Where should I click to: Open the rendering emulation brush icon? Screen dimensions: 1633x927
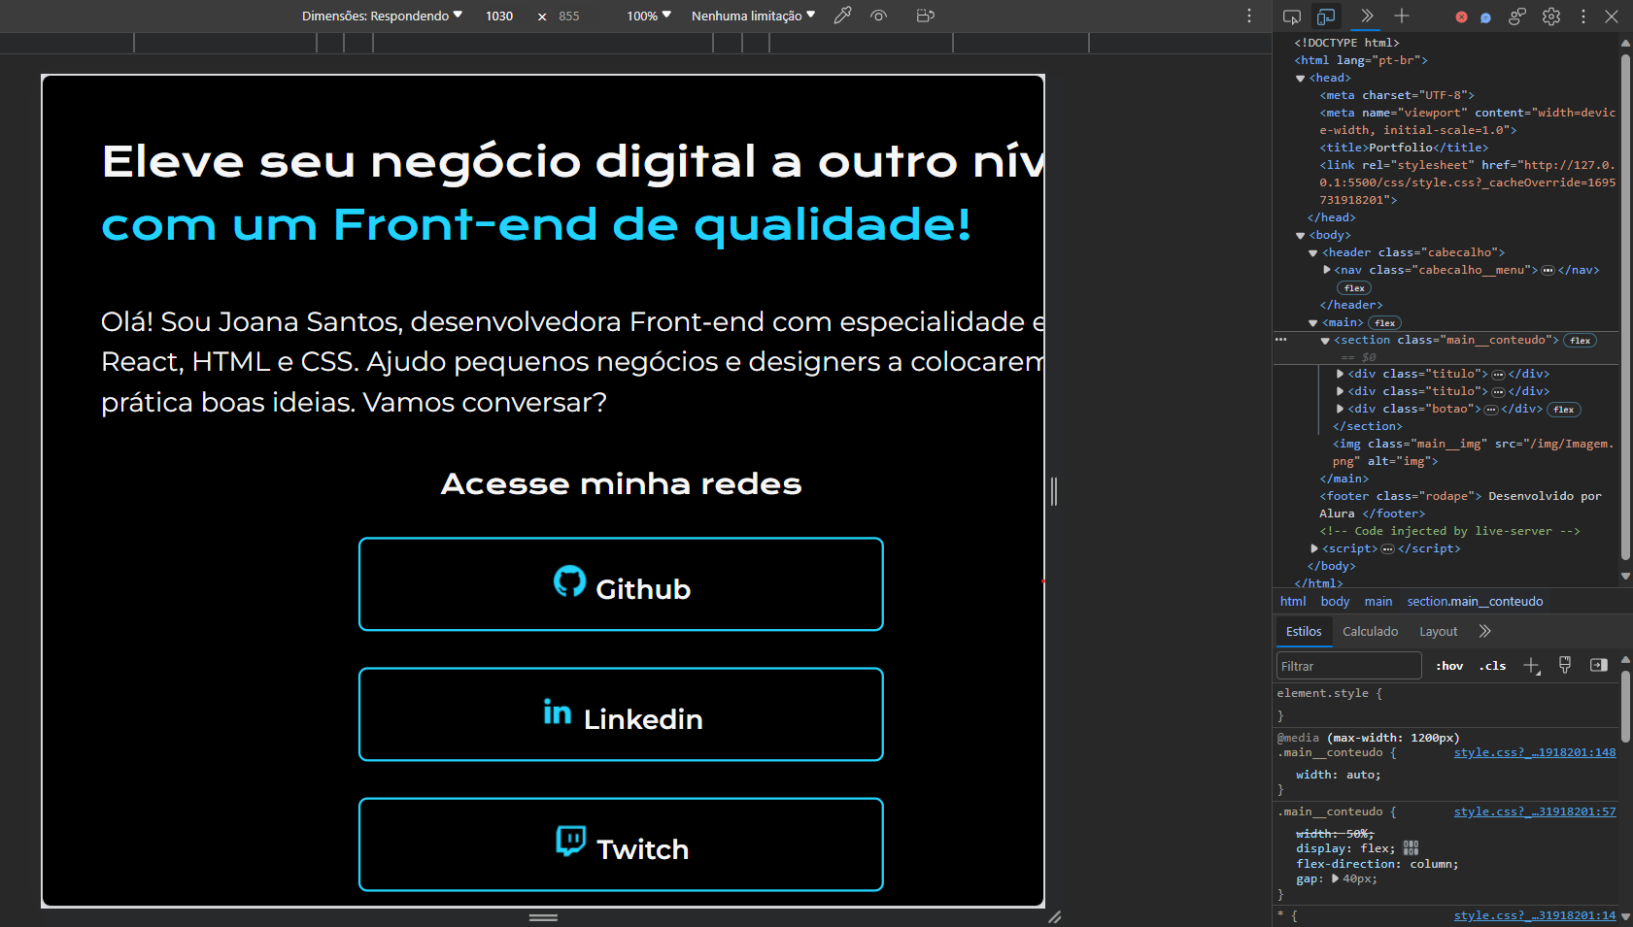1564,665
